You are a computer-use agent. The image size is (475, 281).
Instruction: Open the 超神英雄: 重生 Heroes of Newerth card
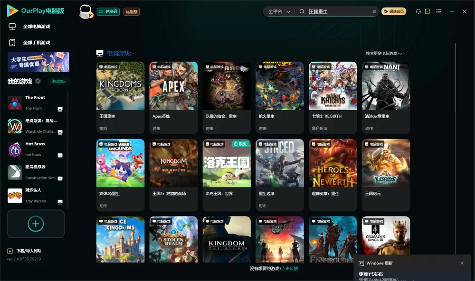coord(332,175)
